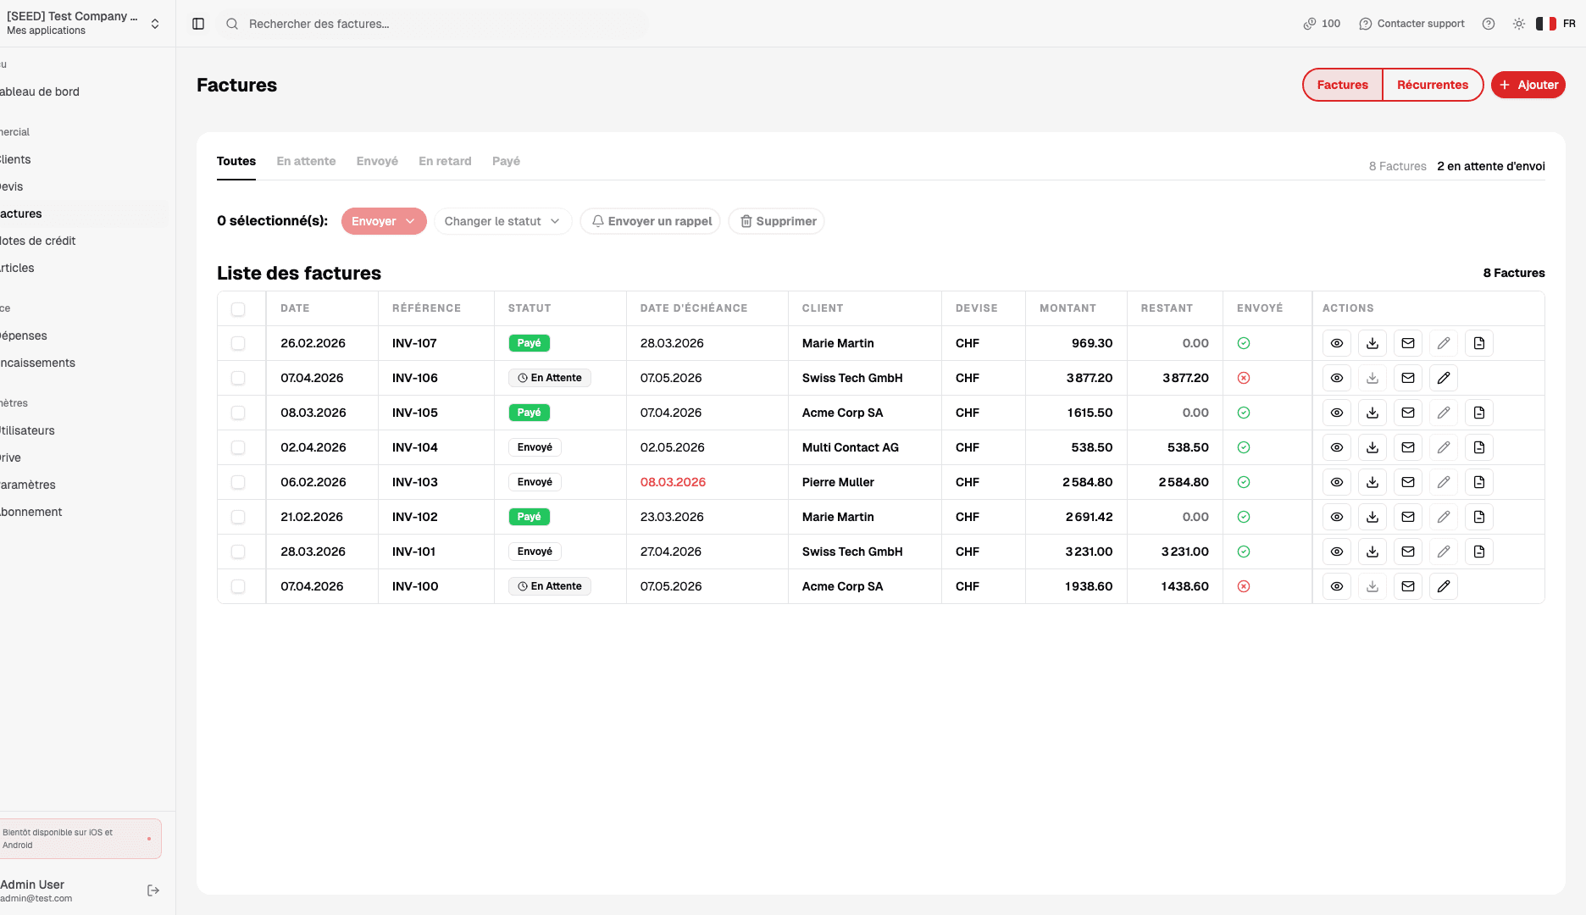Viewport: 1586px width, 915px height.
Task: Open the Envoyer dropdown
Action: (383, 221)
